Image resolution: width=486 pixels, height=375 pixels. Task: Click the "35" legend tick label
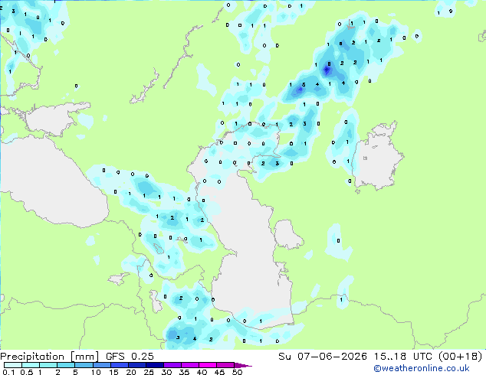pos(184,372)
